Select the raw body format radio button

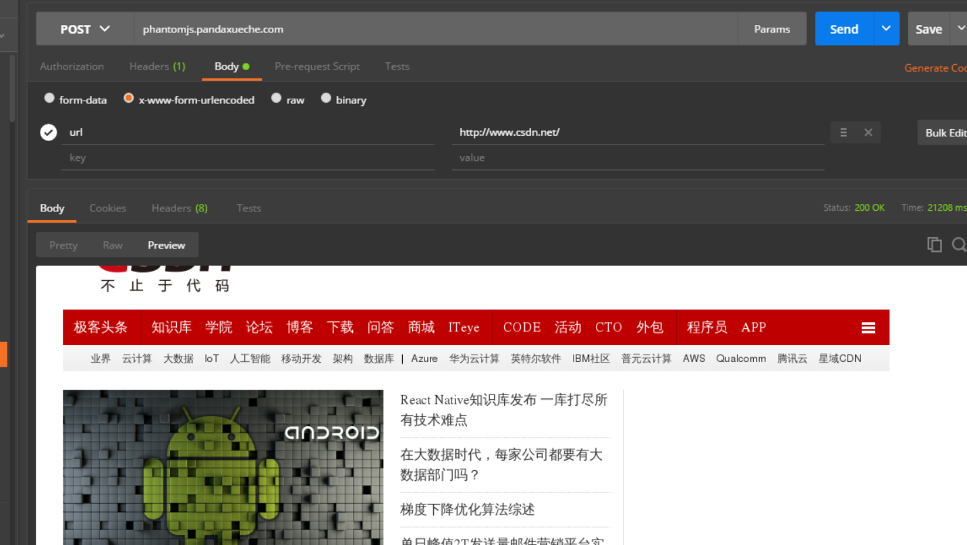tap(276, 98)
